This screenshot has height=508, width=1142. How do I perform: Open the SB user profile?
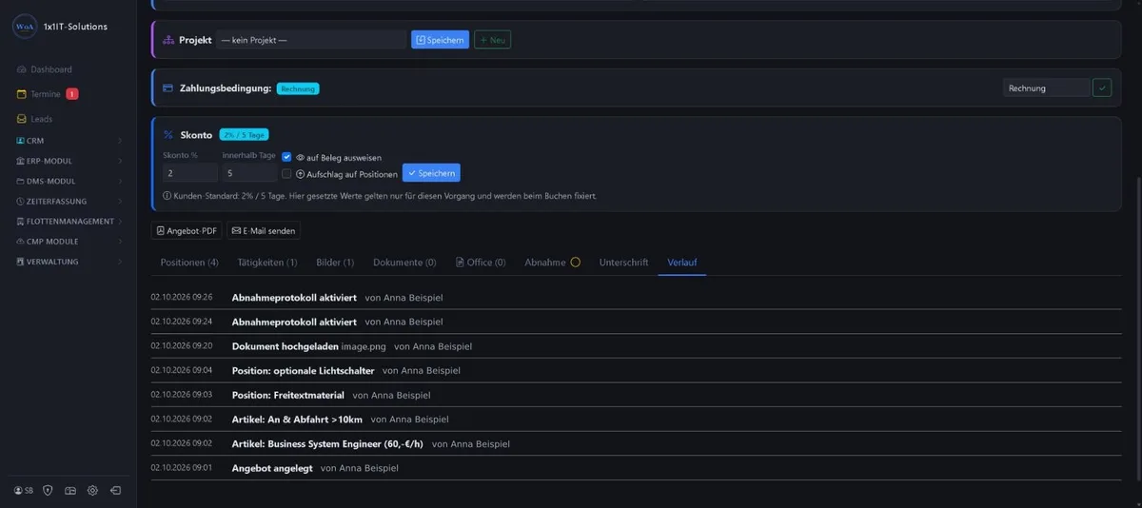(24, 491)
